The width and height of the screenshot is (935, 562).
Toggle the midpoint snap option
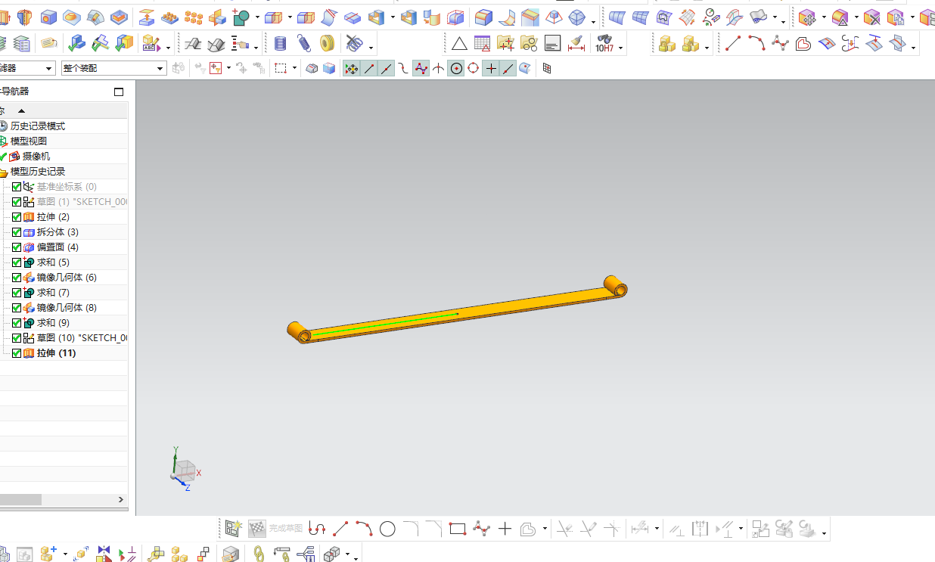tap(387, 69)
